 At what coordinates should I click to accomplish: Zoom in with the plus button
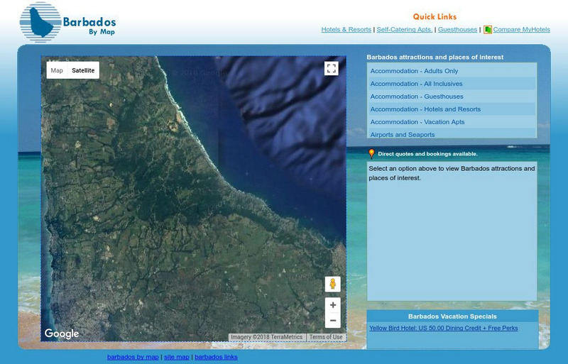pyautogui.click(x=332, y=305)
